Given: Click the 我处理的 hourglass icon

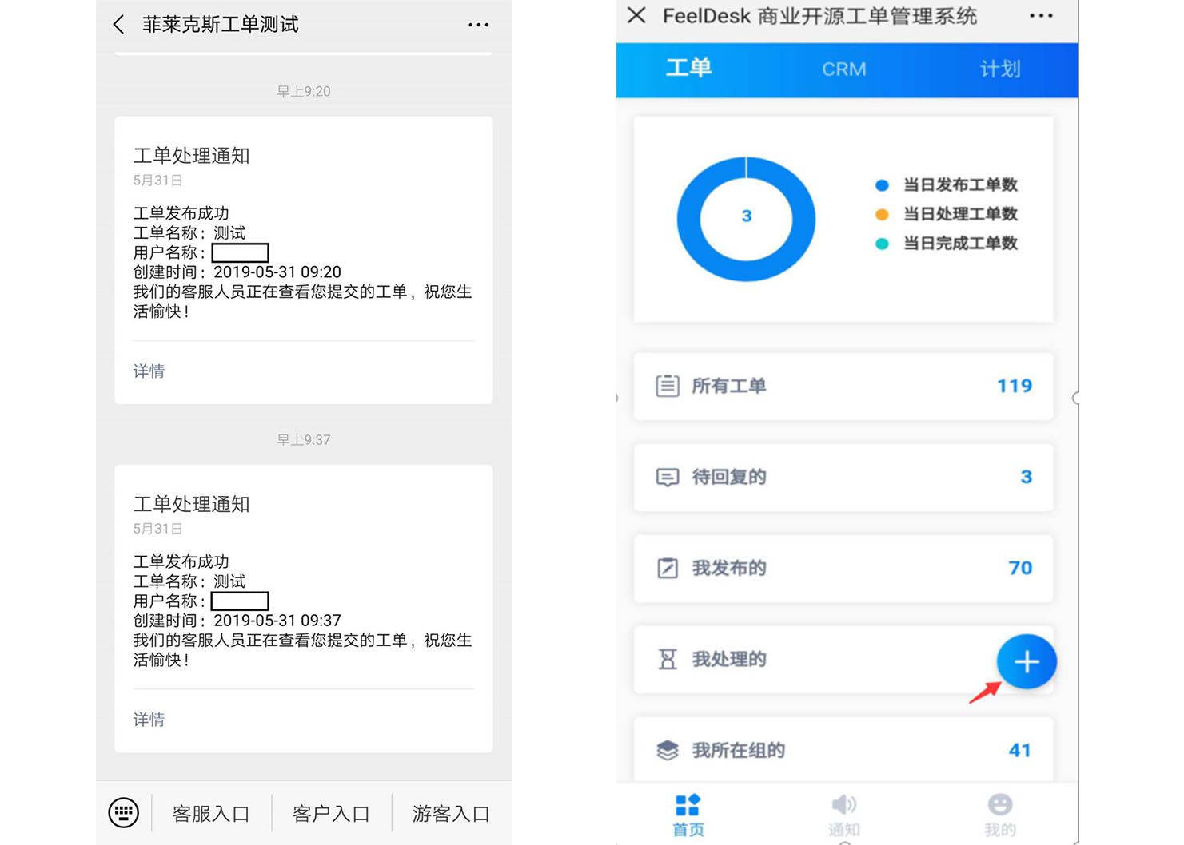Looking at the screenshot, I should pyautogui.click(x=668, y=659).
